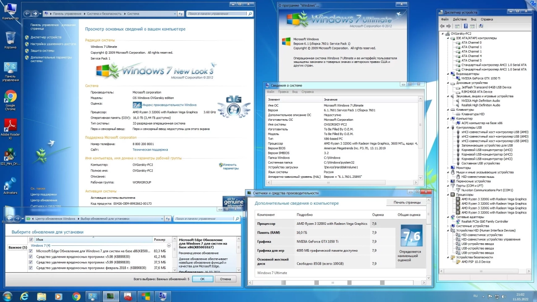Select AMD PSP 10.0 Device
Viewport: 537px width, 302px height.
[476, 262]
